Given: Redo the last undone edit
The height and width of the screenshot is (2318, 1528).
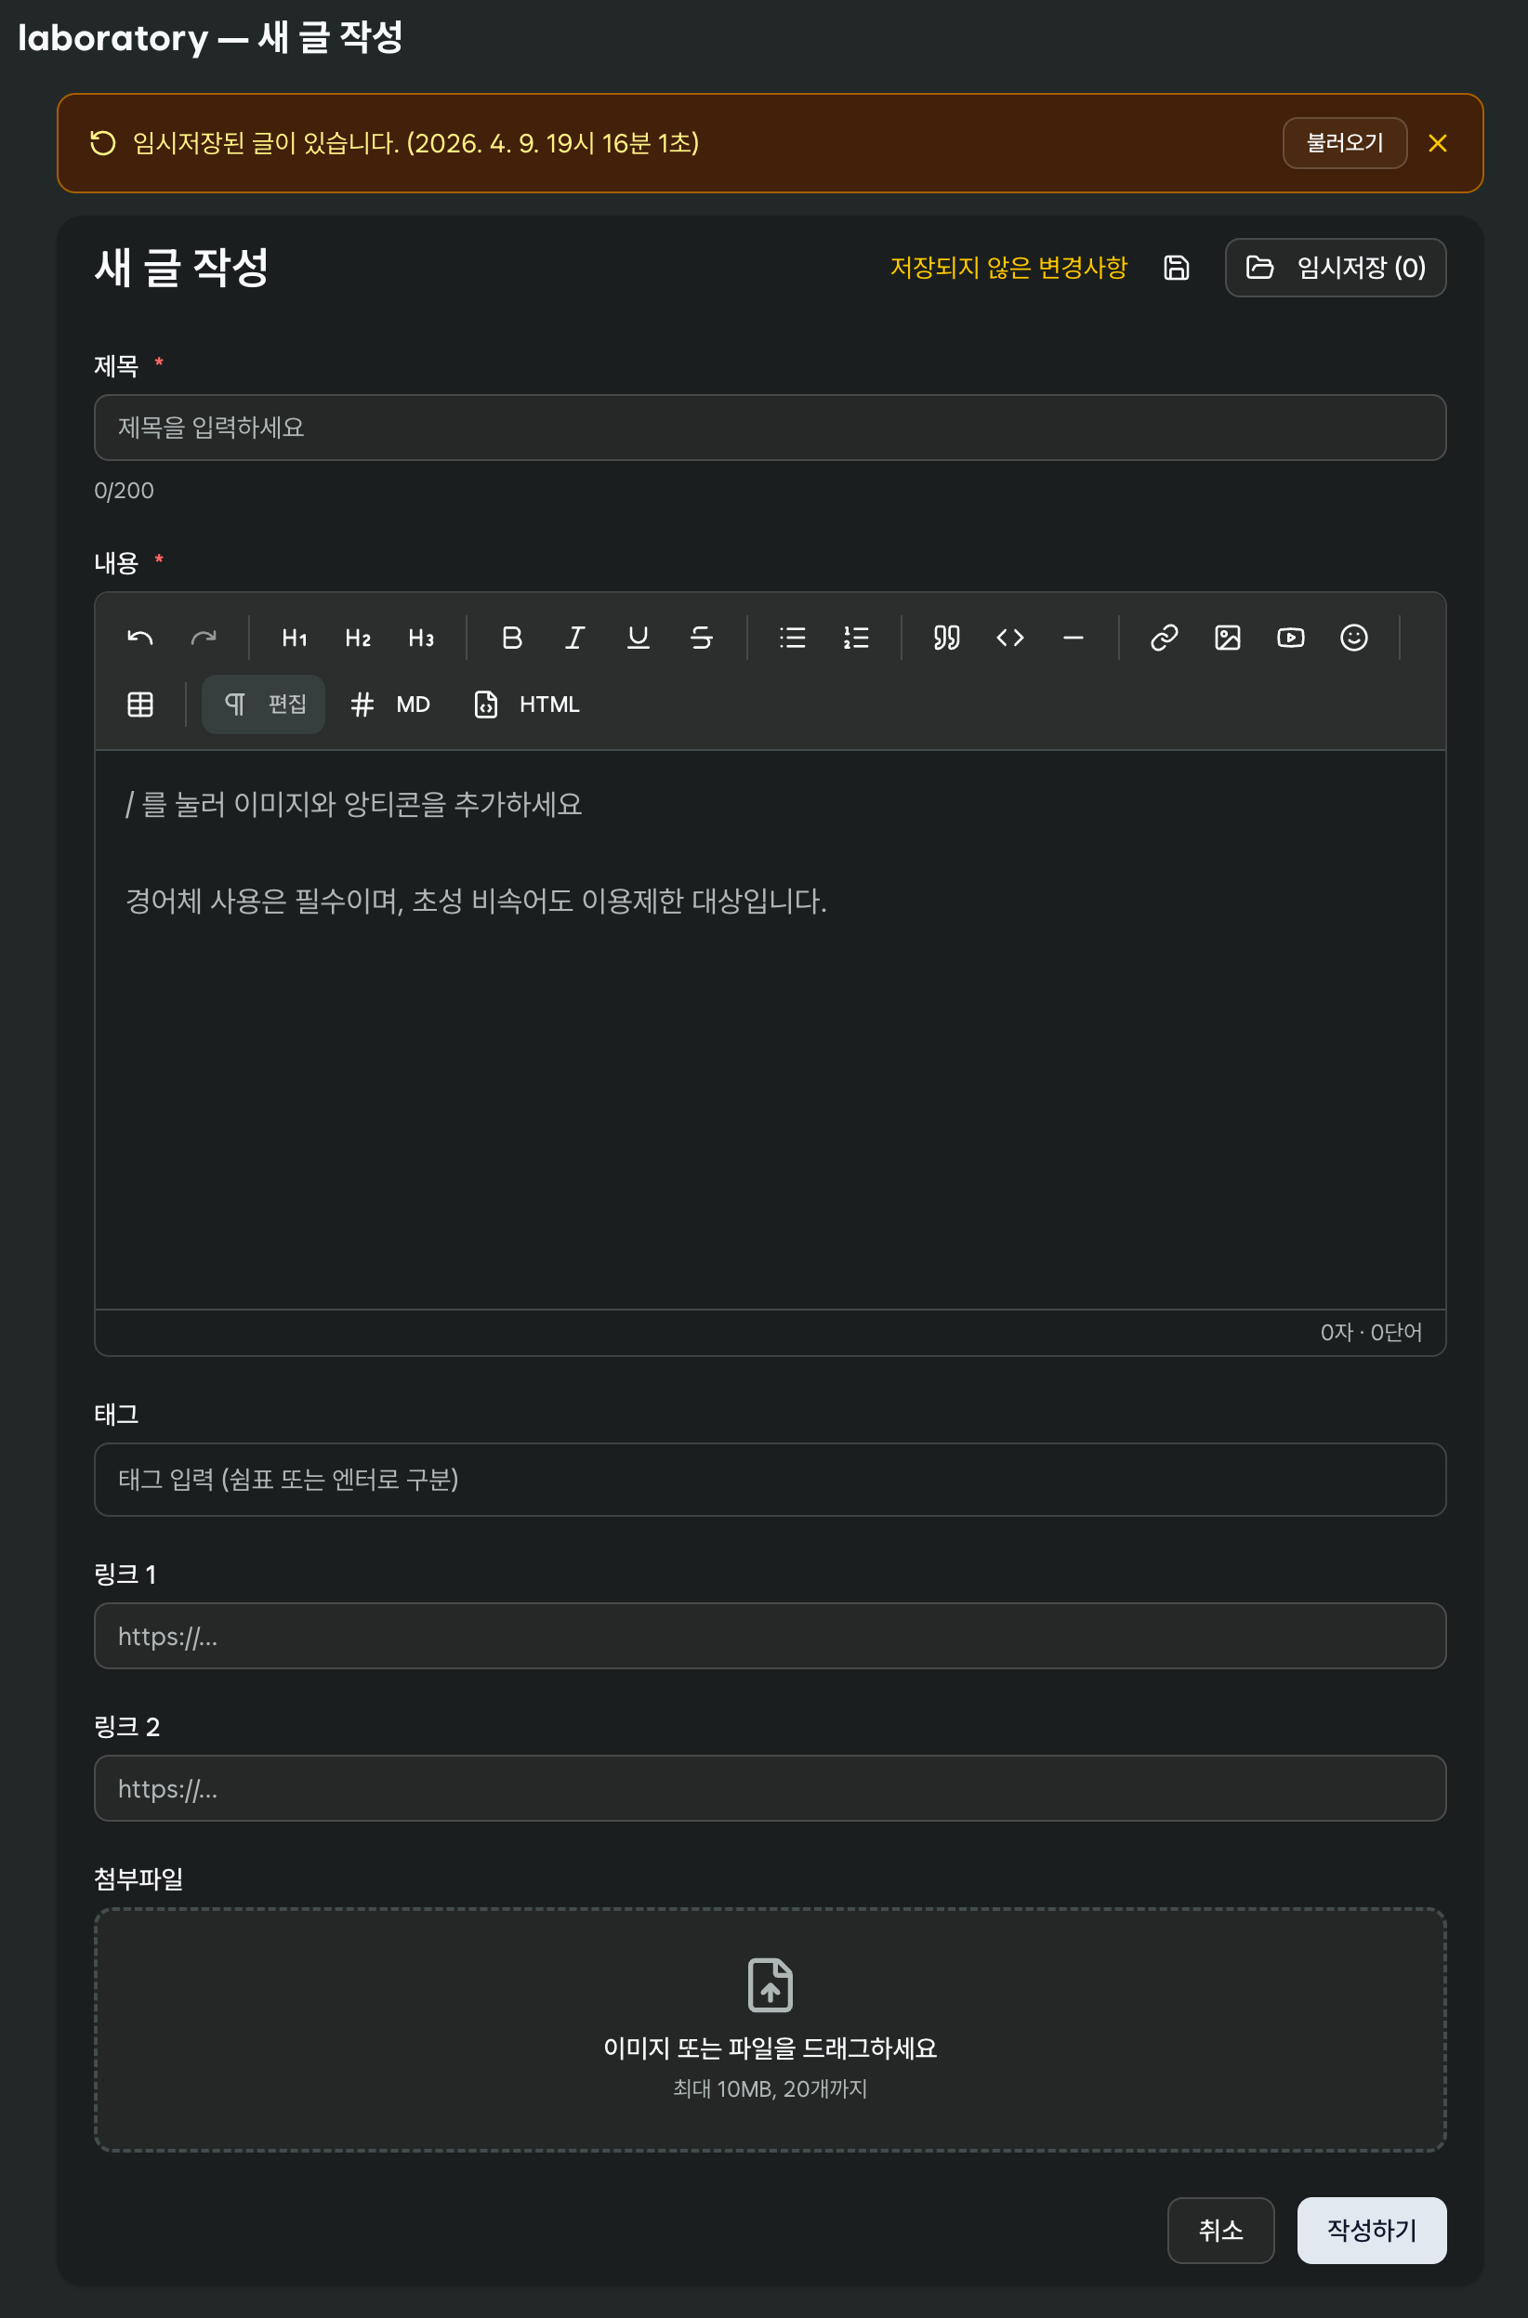Looking at the screenshot, I should click(204, 638).
